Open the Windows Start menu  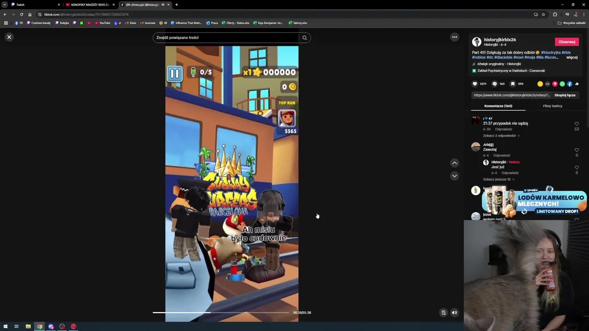click(x=6, y=326)
